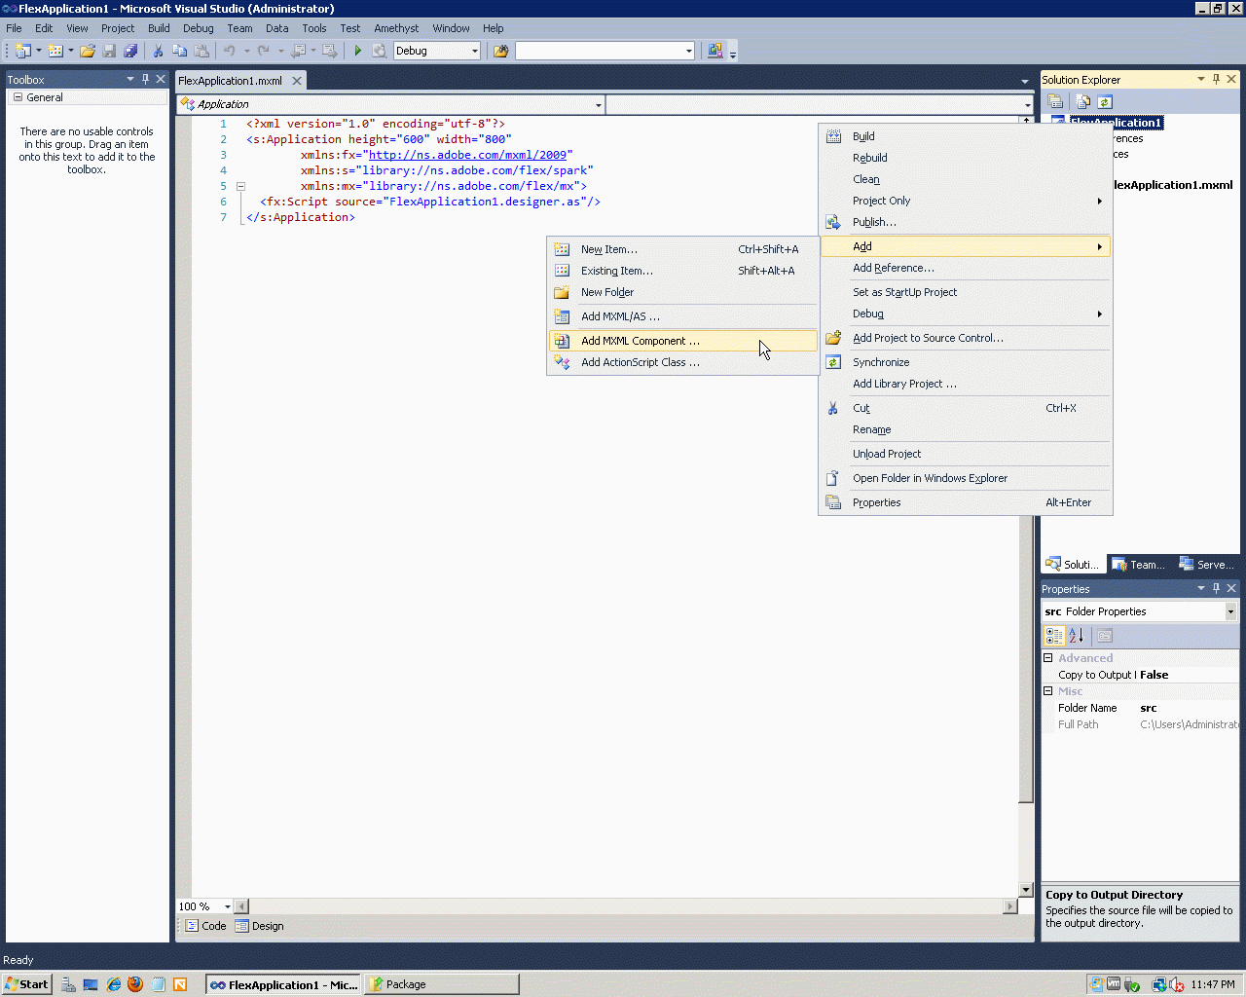1246x997 pixels.
Task: Open the Application type navigation dropdown
Action: 598,104
